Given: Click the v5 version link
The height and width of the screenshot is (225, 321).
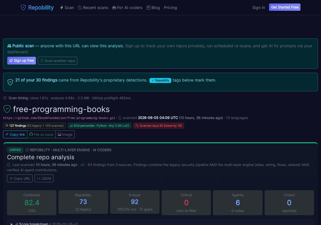Looking at the screenshot, I should tap(82, 165).
